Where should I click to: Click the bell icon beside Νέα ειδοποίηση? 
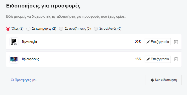152,80
